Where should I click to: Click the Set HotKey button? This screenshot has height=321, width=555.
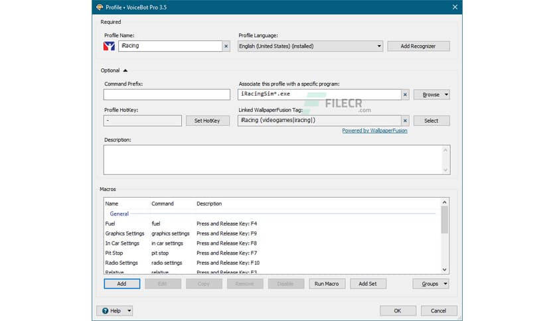coord(207,121)
